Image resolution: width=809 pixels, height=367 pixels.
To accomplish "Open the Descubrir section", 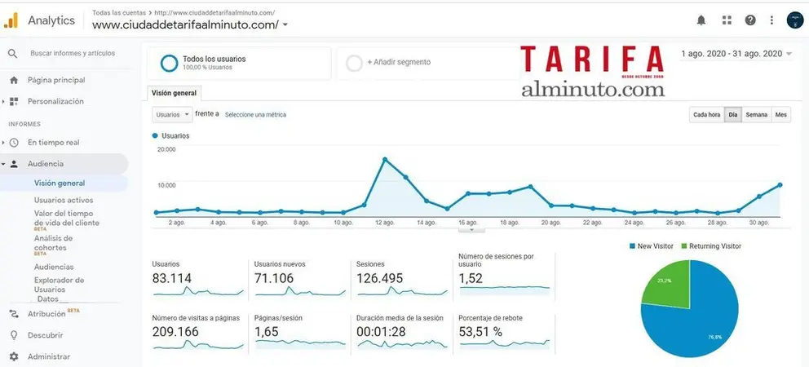I will pyautogui.click(x=46, y=335).
